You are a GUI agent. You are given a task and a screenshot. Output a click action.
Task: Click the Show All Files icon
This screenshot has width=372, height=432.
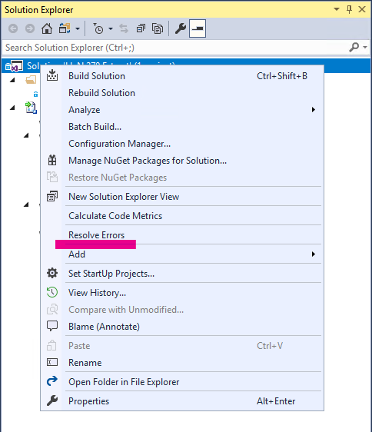(x=158, y=28)
